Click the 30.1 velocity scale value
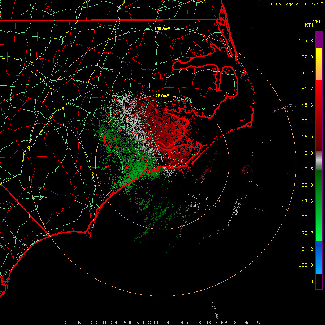325x325 pixels. [x=307, y=121]
